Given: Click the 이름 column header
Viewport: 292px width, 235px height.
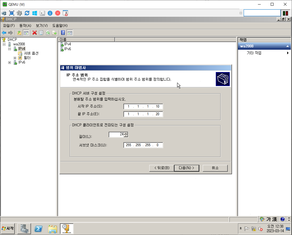Looking at the screenshot, I should point(86,40).
